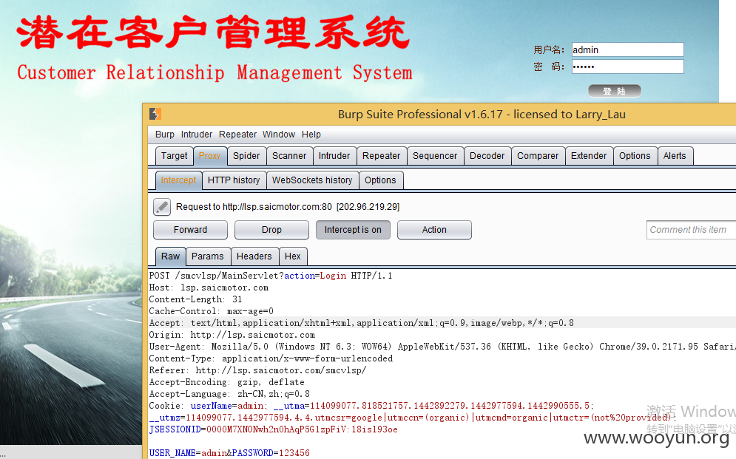Click the Referer header line

(257, 370)
